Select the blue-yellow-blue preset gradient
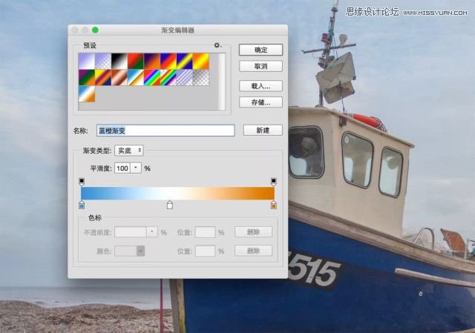 tap(185, 61)
